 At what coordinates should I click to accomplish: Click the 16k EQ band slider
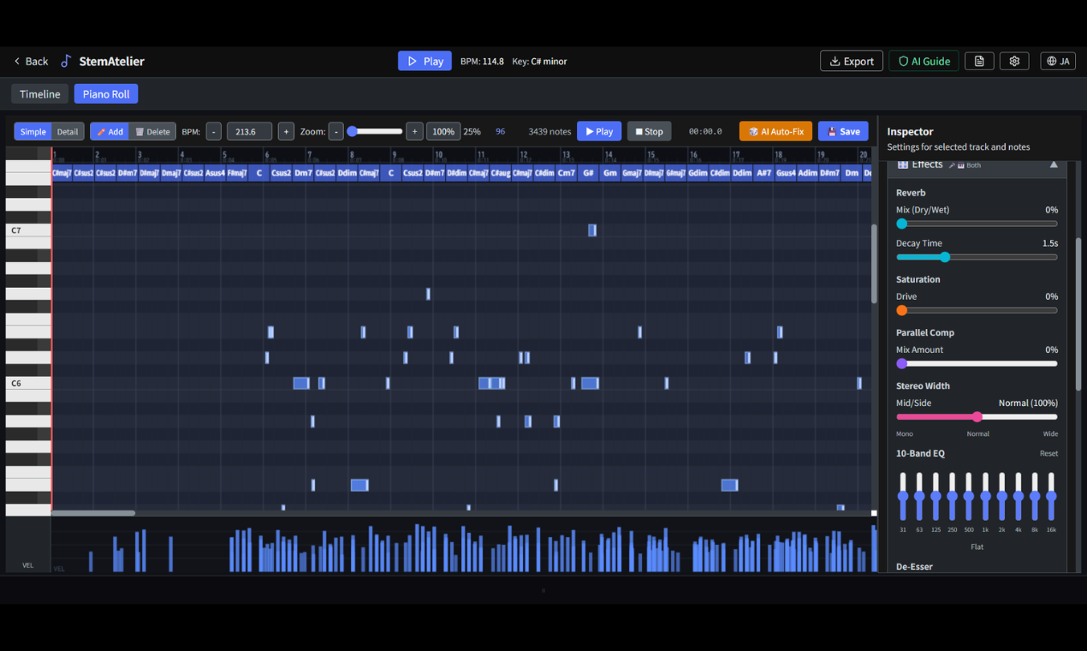point(1051,496)
